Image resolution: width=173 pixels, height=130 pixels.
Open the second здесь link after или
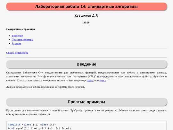coord(103,80)
